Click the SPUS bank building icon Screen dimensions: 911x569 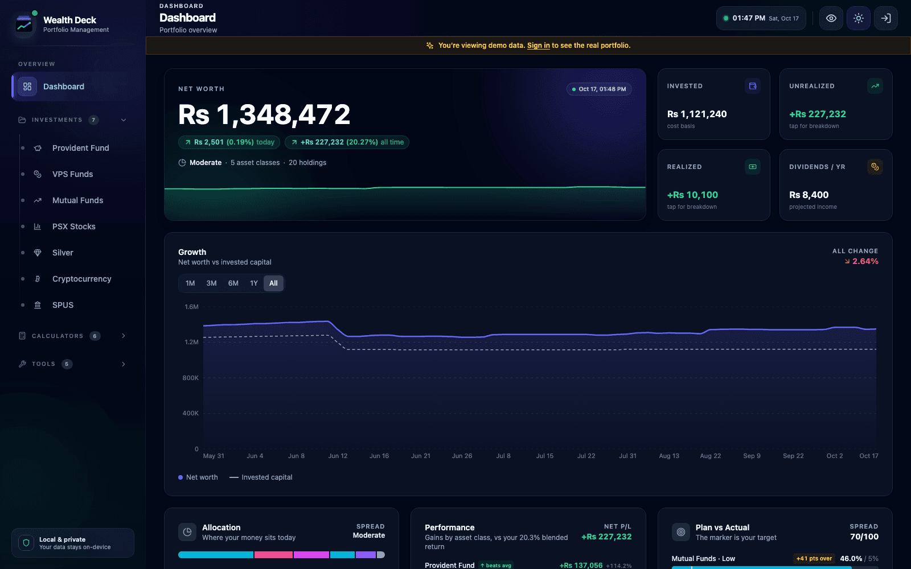click(x=38, y=305)
